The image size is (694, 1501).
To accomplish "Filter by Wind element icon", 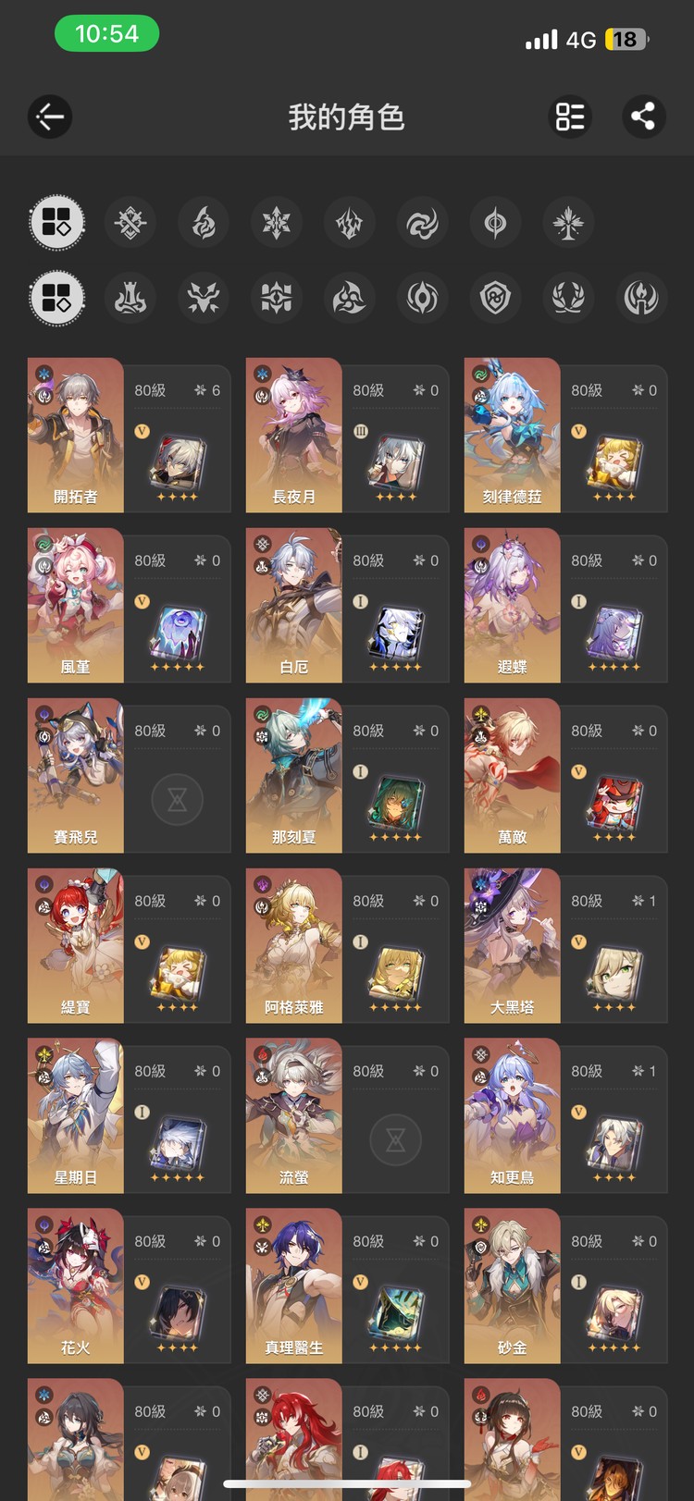I will [423, 223].
